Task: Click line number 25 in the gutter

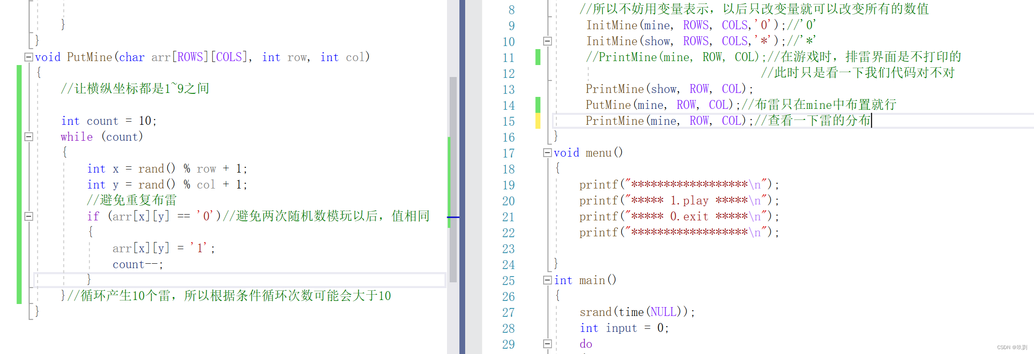Action: pyautogui.click(x=509, y=281)
